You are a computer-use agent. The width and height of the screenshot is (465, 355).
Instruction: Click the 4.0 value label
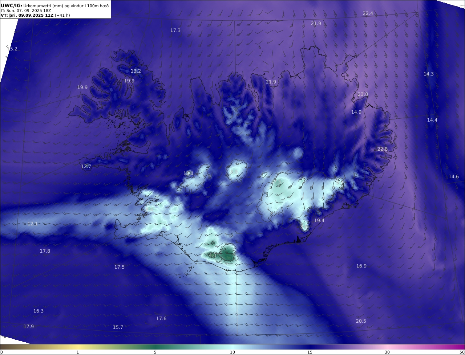213,256
